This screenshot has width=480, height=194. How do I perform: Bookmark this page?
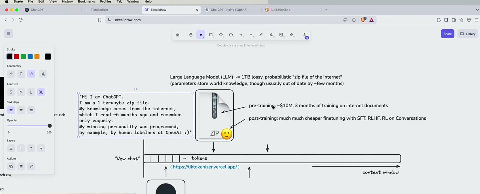[99, 20]
